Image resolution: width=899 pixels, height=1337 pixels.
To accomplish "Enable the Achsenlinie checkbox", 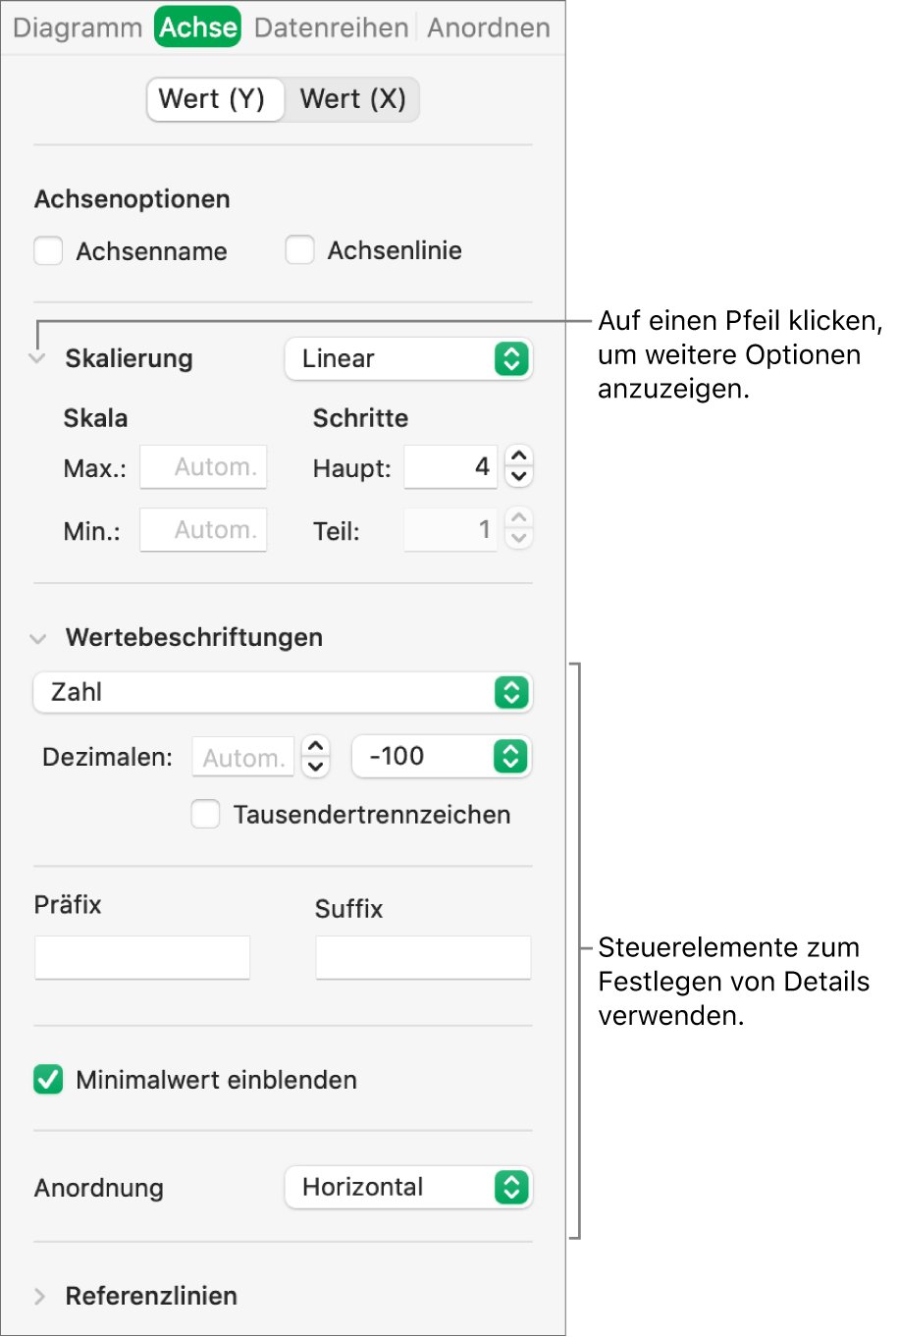I will (299, 250).
